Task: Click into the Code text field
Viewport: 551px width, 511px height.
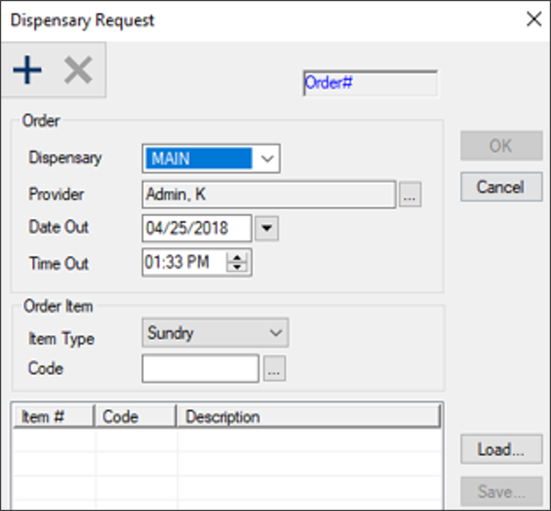Action: 200,370
